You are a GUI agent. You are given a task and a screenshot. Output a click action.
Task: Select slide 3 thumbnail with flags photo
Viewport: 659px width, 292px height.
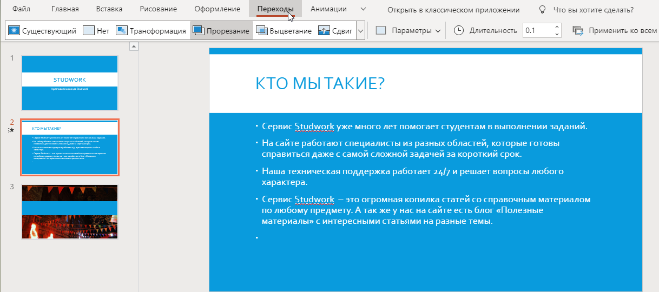(x=70, y=211)
